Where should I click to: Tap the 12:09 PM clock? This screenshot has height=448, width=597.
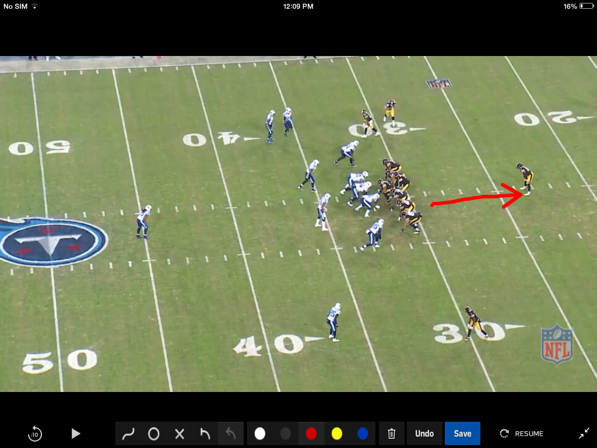click(x=298, y=6)
